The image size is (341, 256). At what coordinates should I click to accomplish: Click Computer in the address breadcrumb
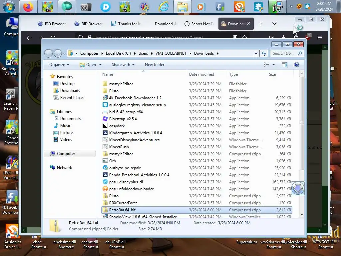89,53
